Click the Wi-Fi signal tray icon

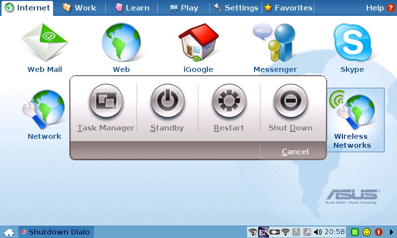coord(286,232)
